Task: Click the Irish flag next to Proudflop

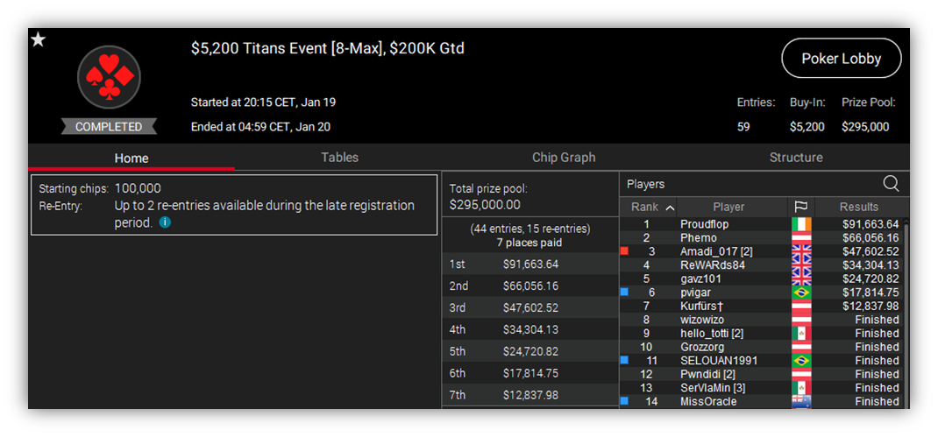Action: (801, 224)
